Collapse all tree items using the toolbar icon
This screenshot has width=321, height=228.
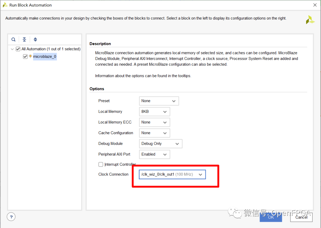point(24,39)
